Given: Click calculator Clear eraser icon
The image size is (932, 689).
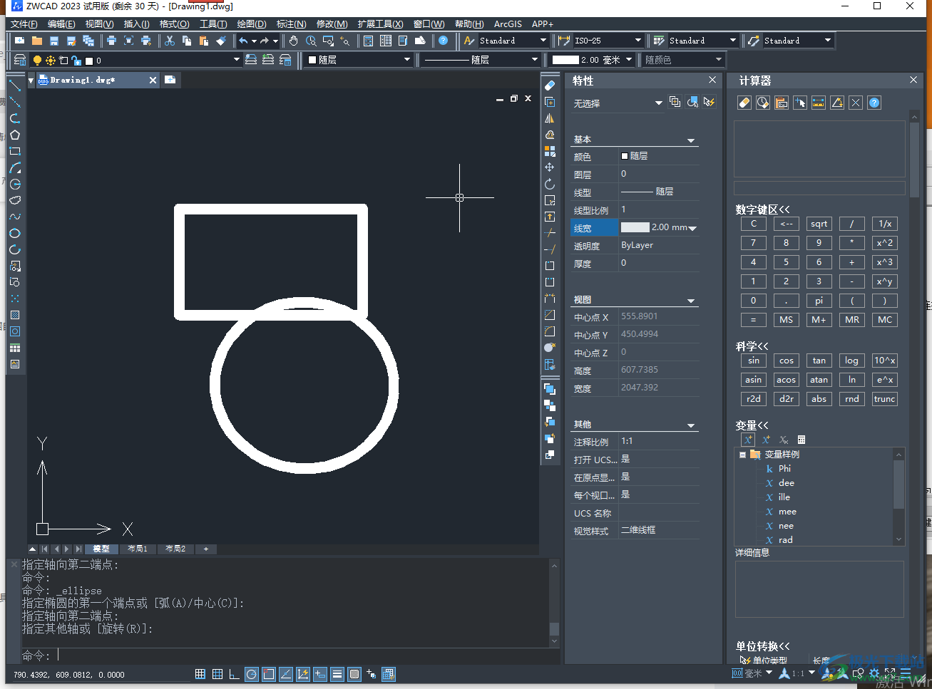Looking at the screenshot, I should click(x=744, y=103).
